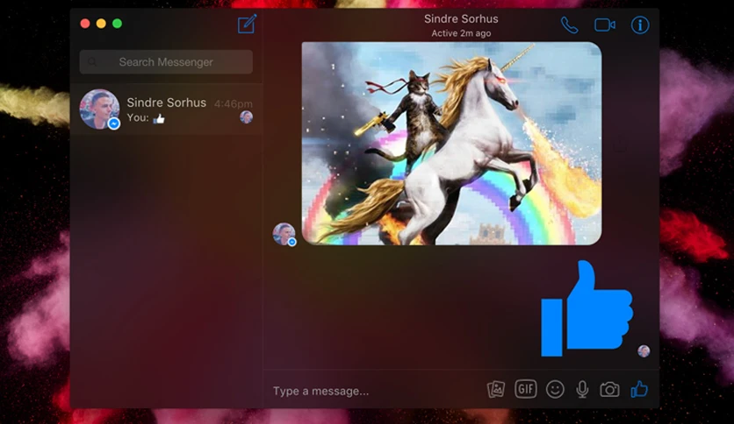734x424 pixels.
Task: Open the camera to take a photo
Action: tap(609, 389)
